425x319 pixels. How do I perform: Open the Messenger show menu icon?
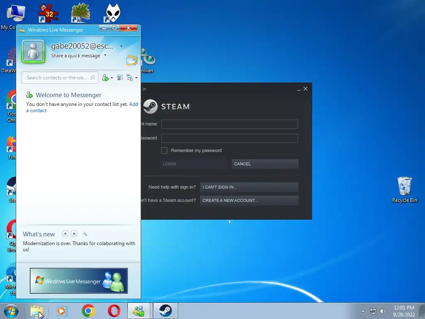click(x=130, y=78)
